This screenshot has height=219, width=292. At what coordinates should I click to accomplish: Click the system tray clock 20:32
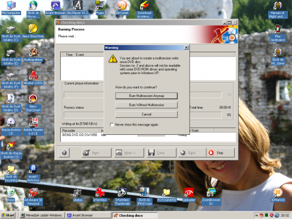click(285, 215)
